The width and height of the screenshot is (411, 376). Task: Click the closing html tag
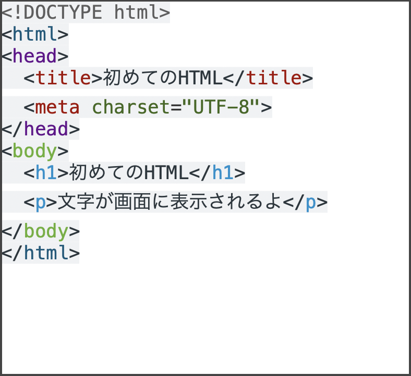(x=41, y=253)
